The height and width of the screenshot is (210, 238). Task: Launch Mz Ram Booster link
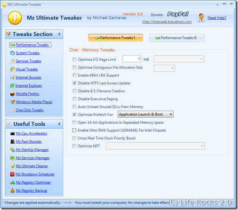coord(29,142)
